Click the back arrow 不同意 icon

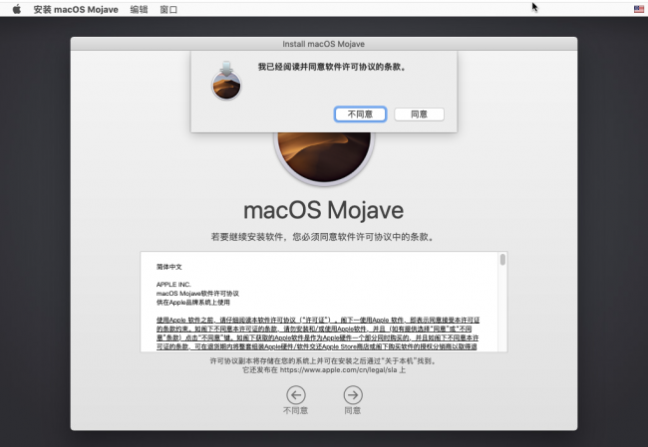pyautogui.click(x=296, y=395)
